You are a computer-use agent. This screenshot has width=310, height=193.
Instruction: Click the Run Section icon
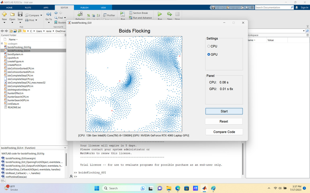point(123,14)
